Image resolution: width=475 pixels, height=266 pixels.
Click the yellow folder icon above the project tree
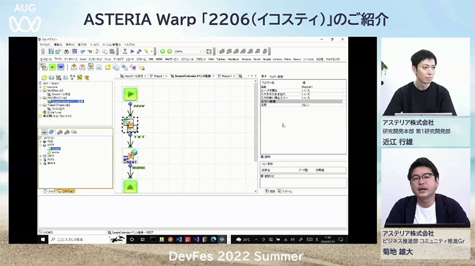coord(44,78)
